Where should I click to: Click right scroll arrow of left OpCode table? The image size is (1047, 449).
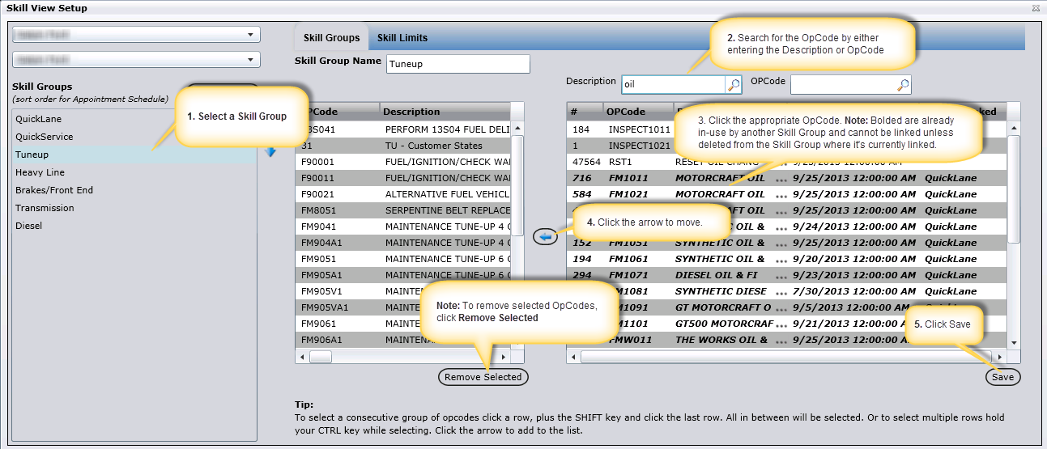pos(503,357)
